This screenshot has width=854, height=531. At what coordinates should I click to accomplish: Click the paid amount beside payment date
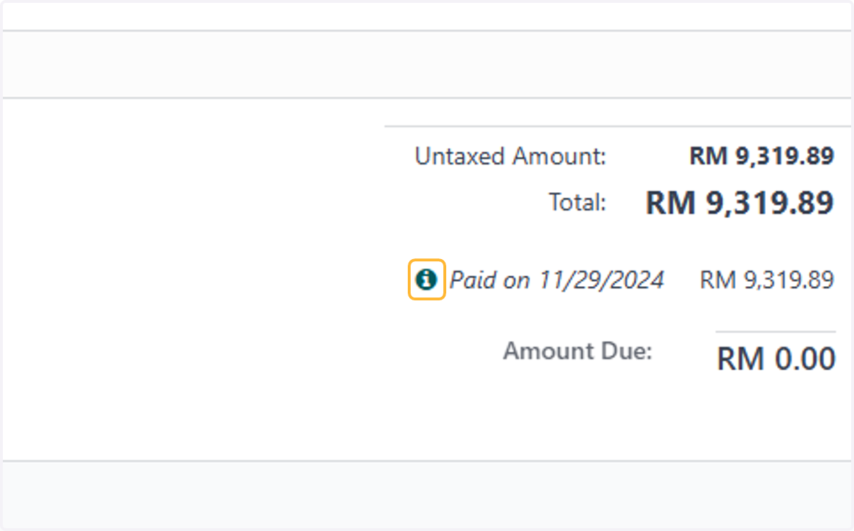pyautogui.click(x=766, y=280)
